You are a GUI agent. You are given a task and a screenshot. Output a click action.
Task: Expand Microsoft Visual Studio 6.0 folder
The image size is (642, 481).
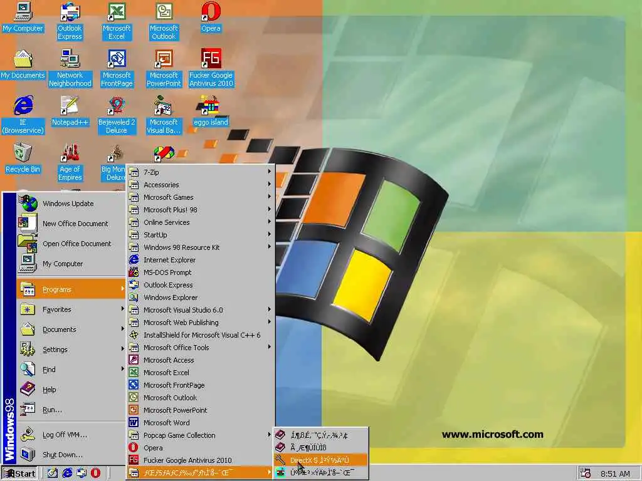tap(201, 309)
